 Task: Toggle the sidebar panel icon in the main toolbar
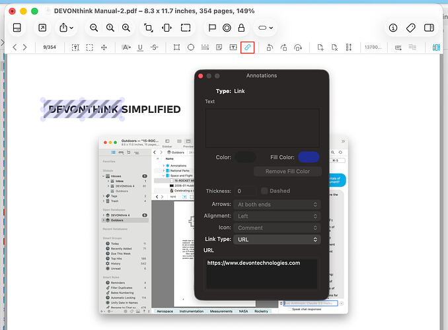(17, 28)
